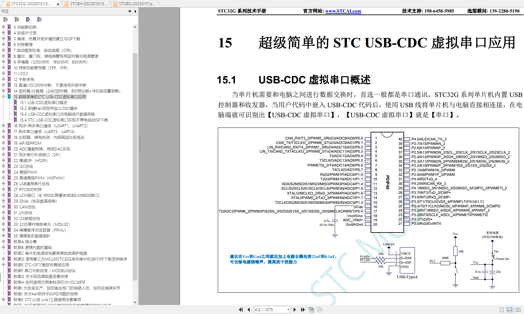
Task: Switch to single page view
Action: pos(501,310)
